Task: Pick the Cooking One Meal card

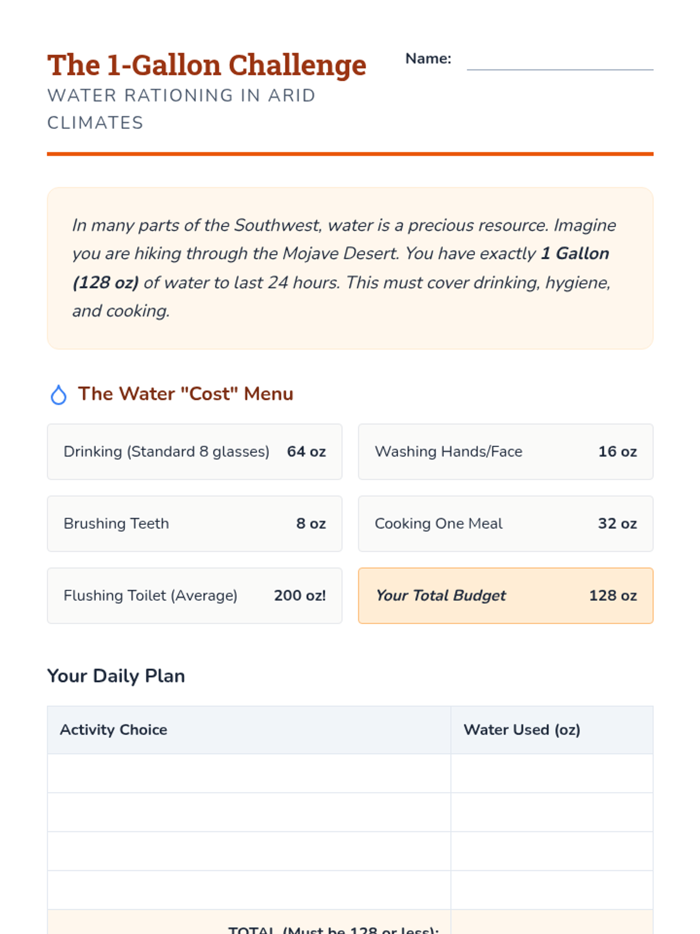Action: click(x=505, y=524)
